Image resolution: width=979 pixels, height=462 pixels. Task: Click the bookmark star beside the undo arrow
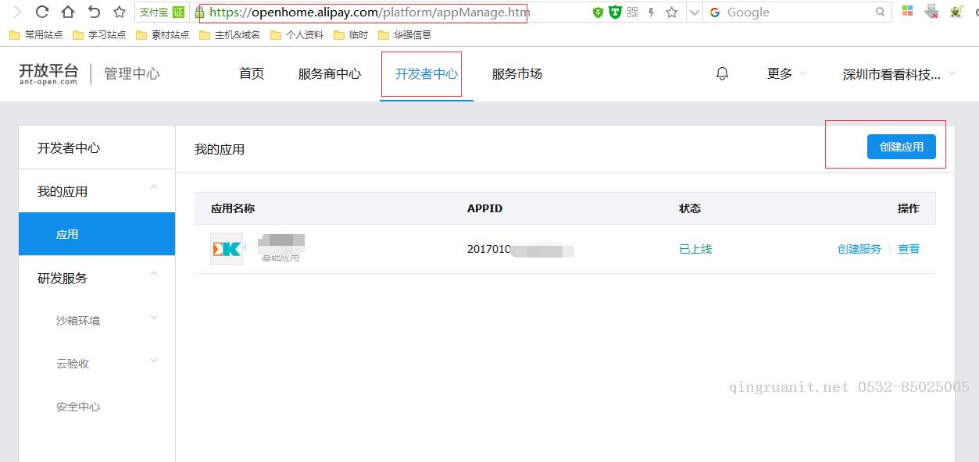[120, 12]
